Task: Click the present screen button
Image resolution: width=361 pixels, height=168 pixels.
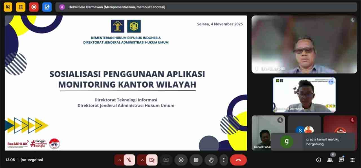Action: (166, 160)
